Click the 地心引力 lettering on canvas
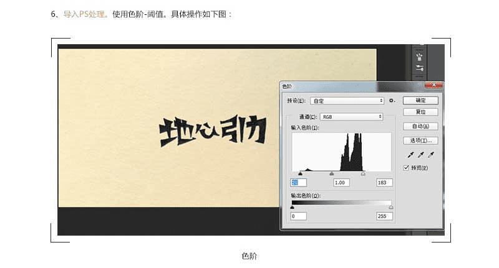Image resolution: width=499 pixels, height=268 pixels. coord(213,131)
